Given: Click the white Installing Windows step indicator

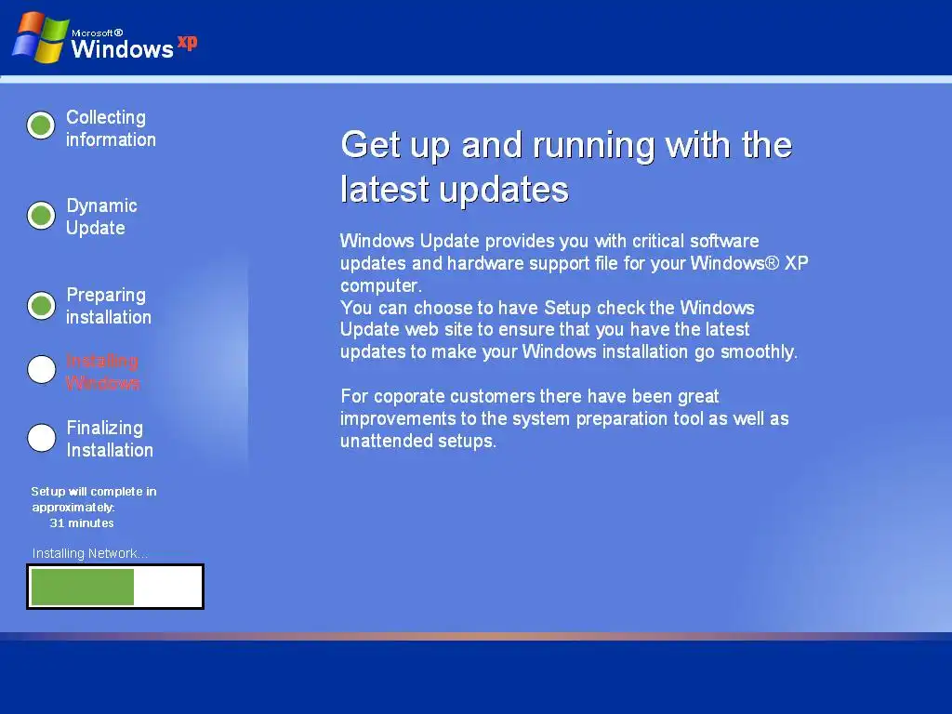Looking at the screenshot, I should pos(41,370).
